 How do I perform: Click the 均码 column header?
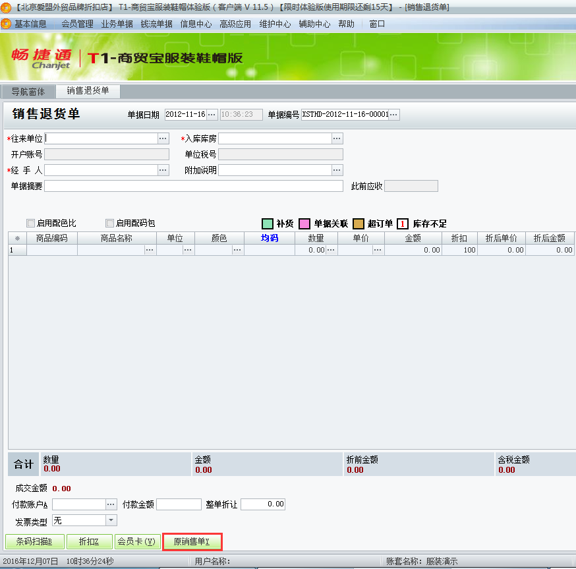(270, 238)
